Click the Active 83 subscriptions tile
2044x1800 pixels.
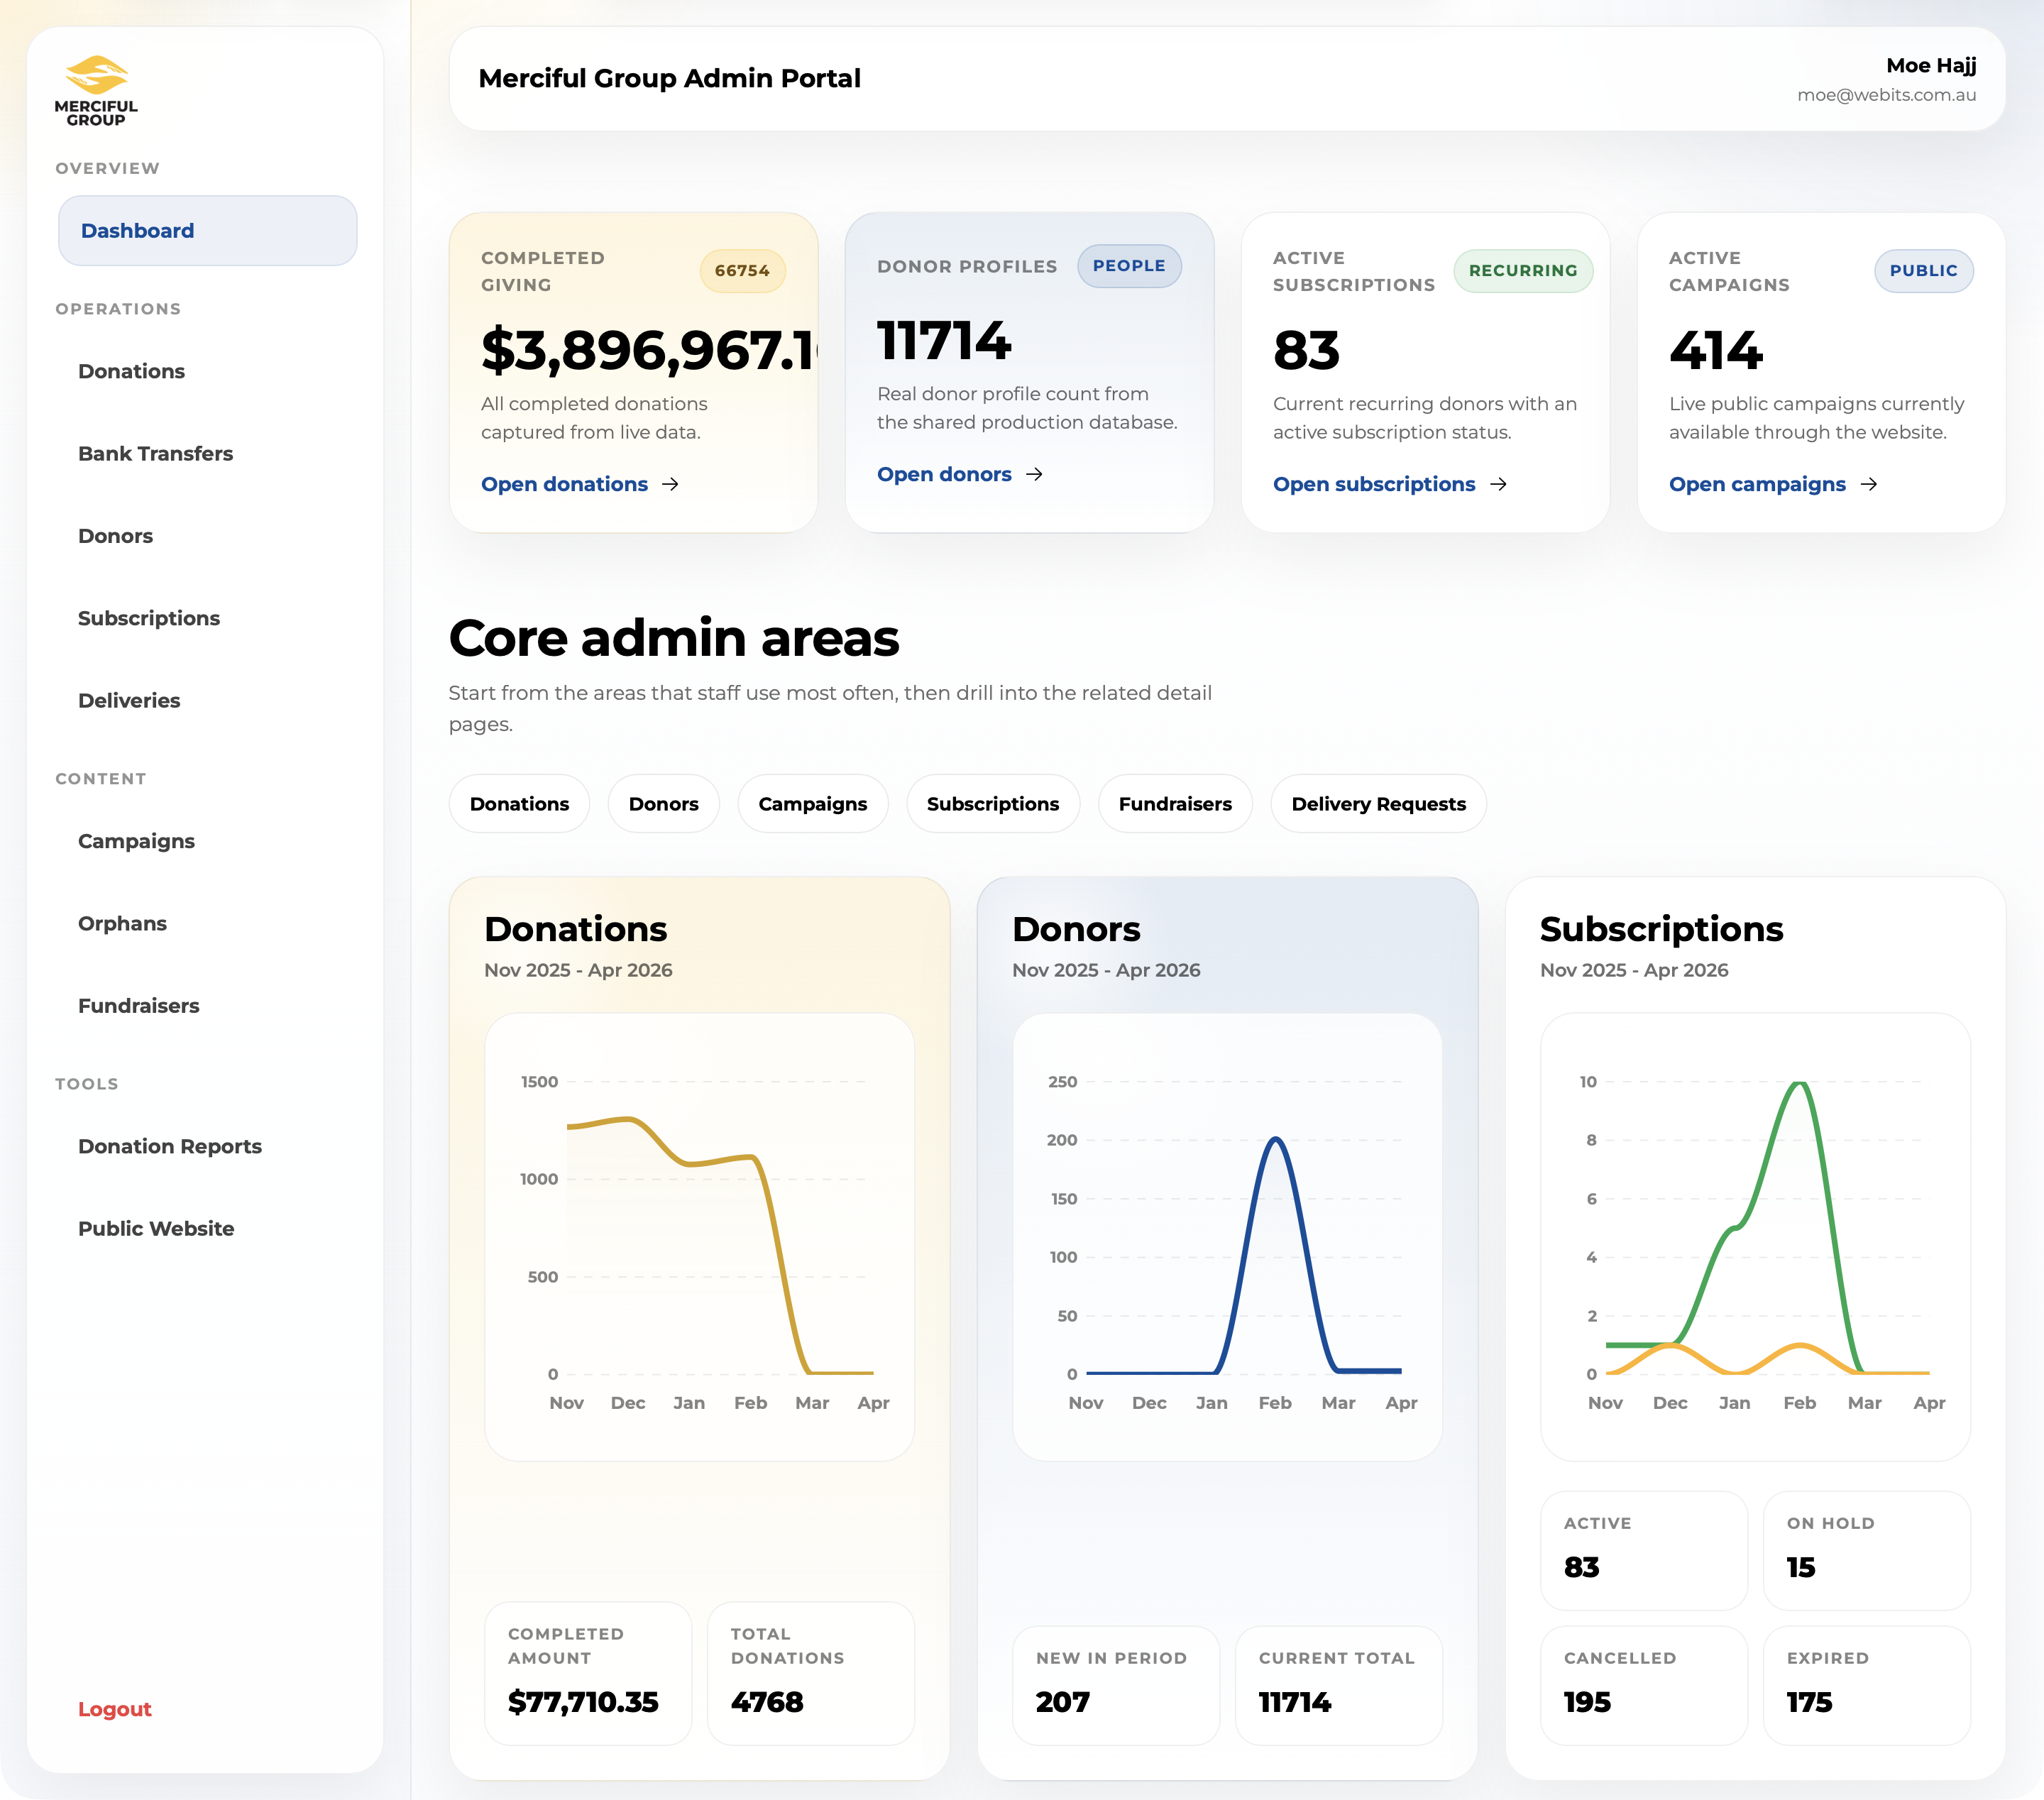click(x=1644, y=1550)
